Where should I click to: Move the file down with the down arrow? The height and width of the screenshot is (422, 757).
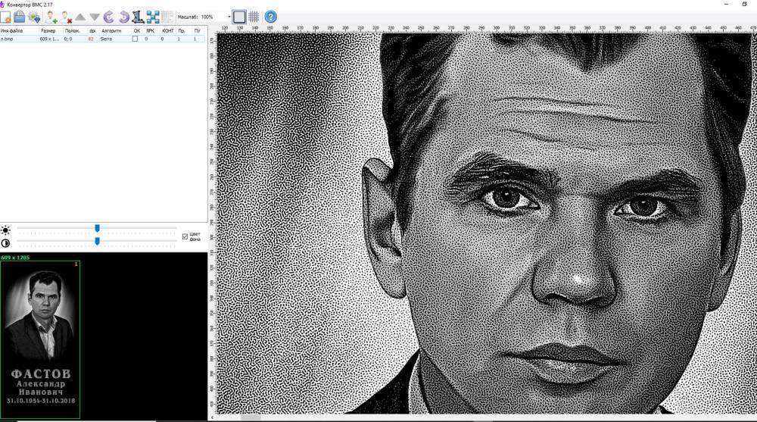[x=94, y=17]
